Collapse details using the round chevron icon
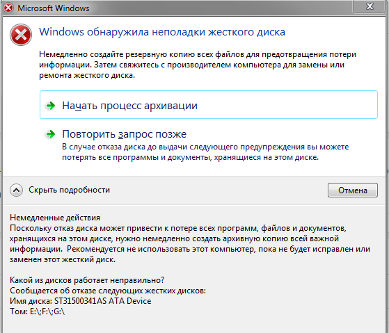This screenshot has height=333, width=389. point(17,190)
